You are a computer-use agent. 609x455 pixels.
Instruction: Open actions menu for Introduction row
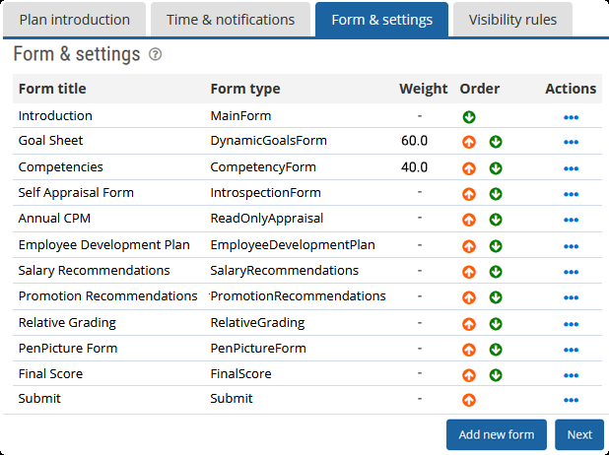[x=571, y=117]
